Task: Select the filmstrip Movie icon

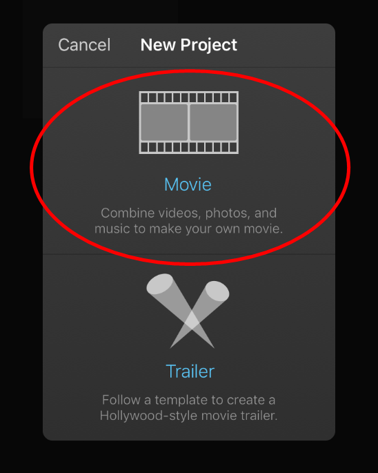Action: (x=189, y=122)
